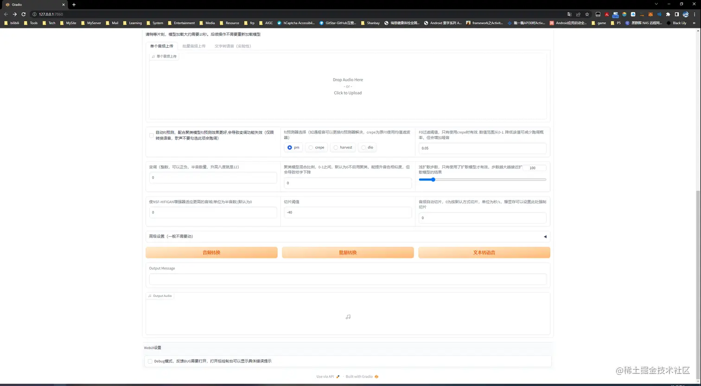The height and width of the screenshot is (386, 701).
Task: Open the bilibili bookmark folder
Action: pos(12,23)
